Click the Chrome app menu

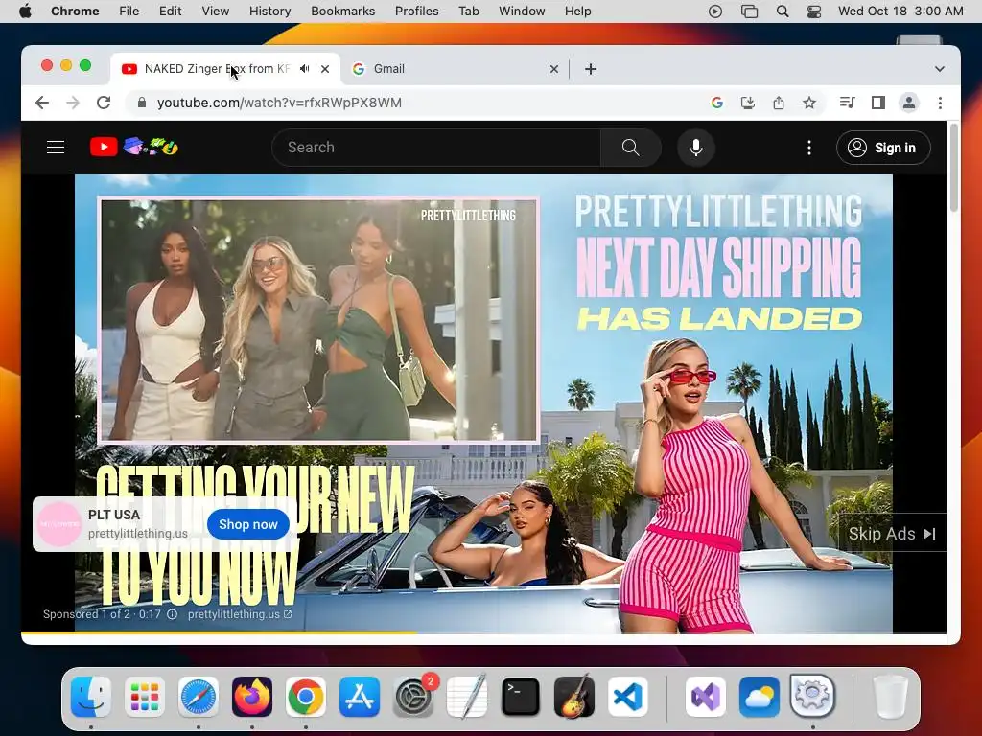click(x=75, y=11)
